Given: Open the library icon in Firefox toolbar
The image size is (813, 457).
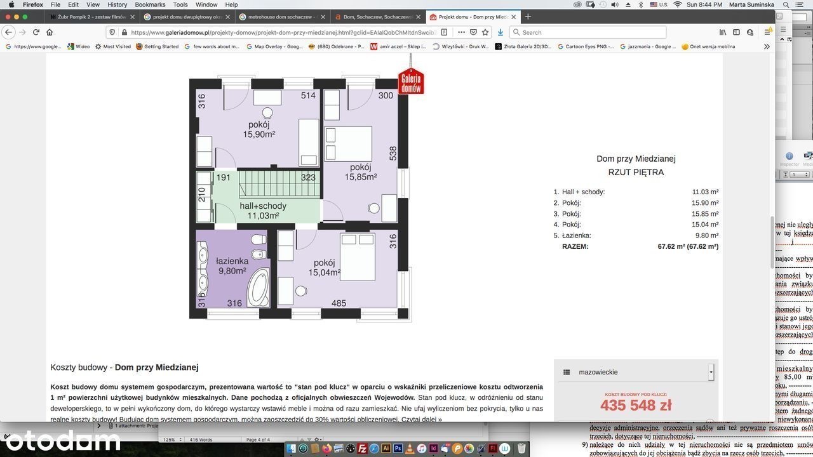Looking at the screenshot, I should tap(723, 32).
